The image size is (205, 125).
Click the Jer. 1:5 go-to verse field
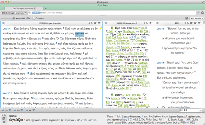(189, 110)
